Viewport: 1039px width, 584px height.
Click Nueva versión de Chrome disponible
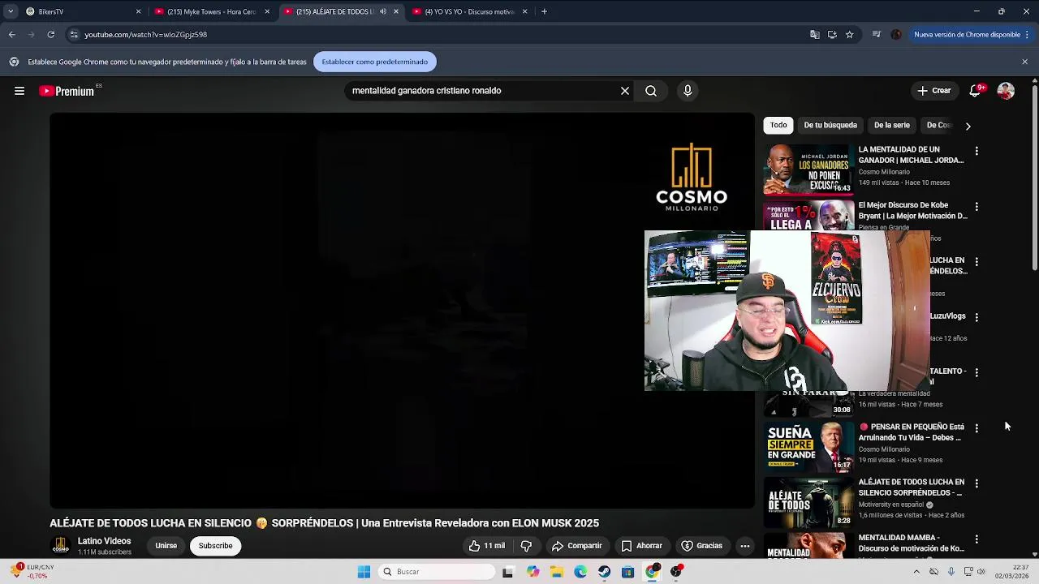click(x=966, y=35)
